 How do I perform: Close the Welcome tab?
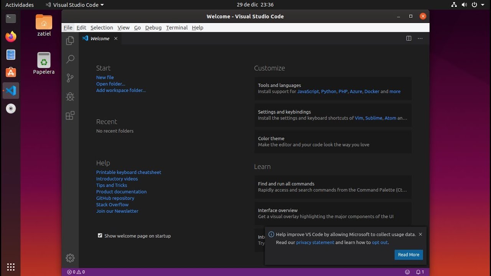click(115, 38)
